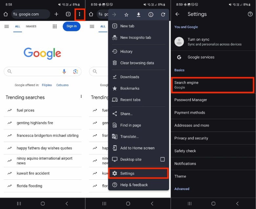Open the hamburger menu on Google page

pyautogui.click(x=7, y=26)
